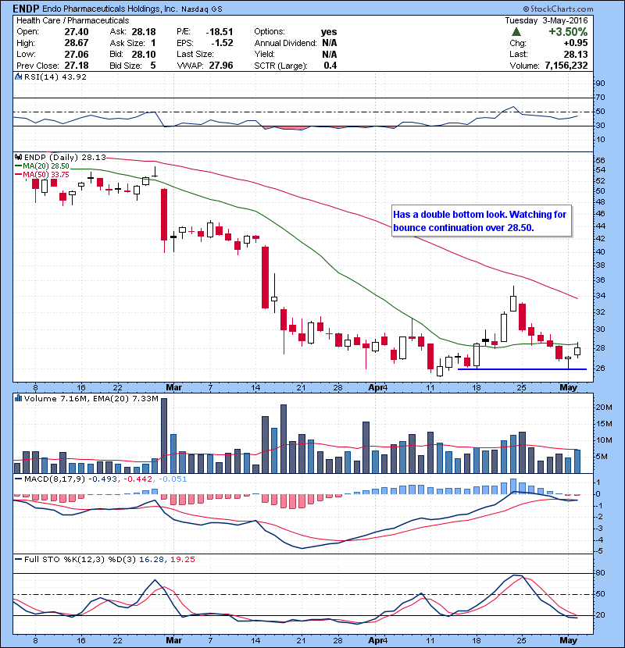Click the Bid Size value 5
Screen dimensions: 625x648
tap(153, 66)
